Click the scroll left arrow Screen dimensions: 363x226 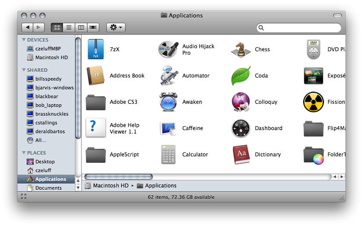tap(335, 177)
